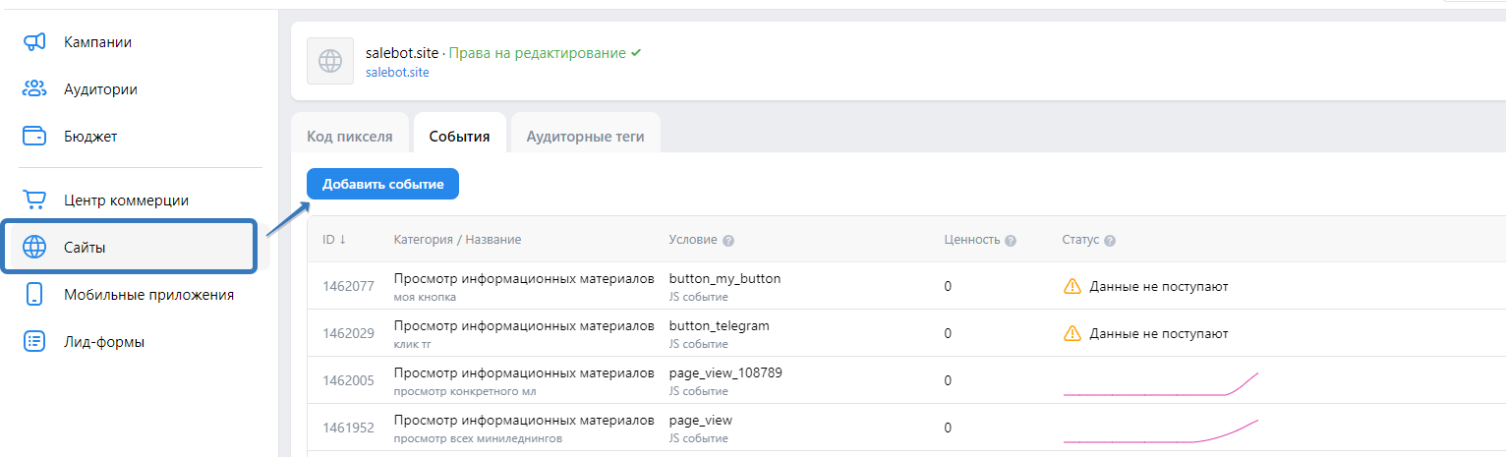Select the Сайты globe icon
1506x457 pixels.
click(x=34, y=248)
